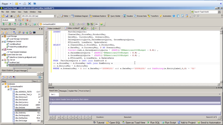
Task: Switch to the Explain Plan tab
Action: pyautogui.click(x=73, y=91)
